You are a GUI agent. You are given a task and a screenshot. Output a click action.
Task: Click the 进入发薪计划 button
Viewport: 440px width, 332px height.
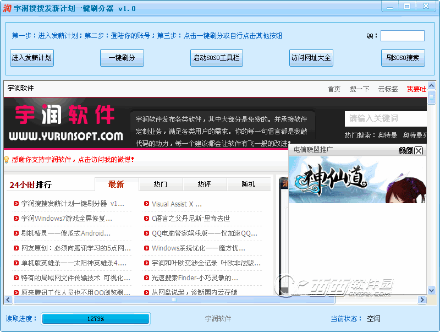(32, 58)
